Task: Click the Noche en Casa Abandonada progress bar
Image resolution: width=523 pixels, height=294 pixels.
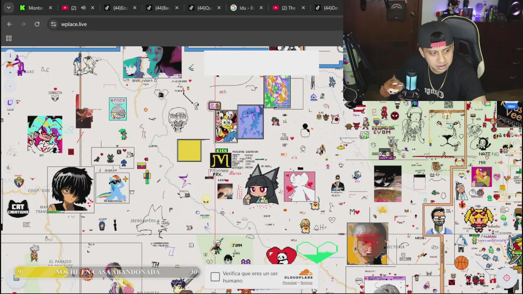Action: tap(107, 272)
